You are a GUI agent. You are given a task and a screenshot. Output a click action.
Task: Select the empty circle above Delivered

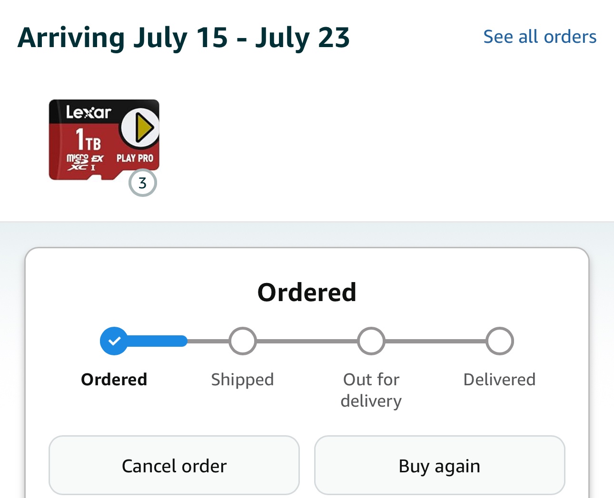[x=500, y=341]
